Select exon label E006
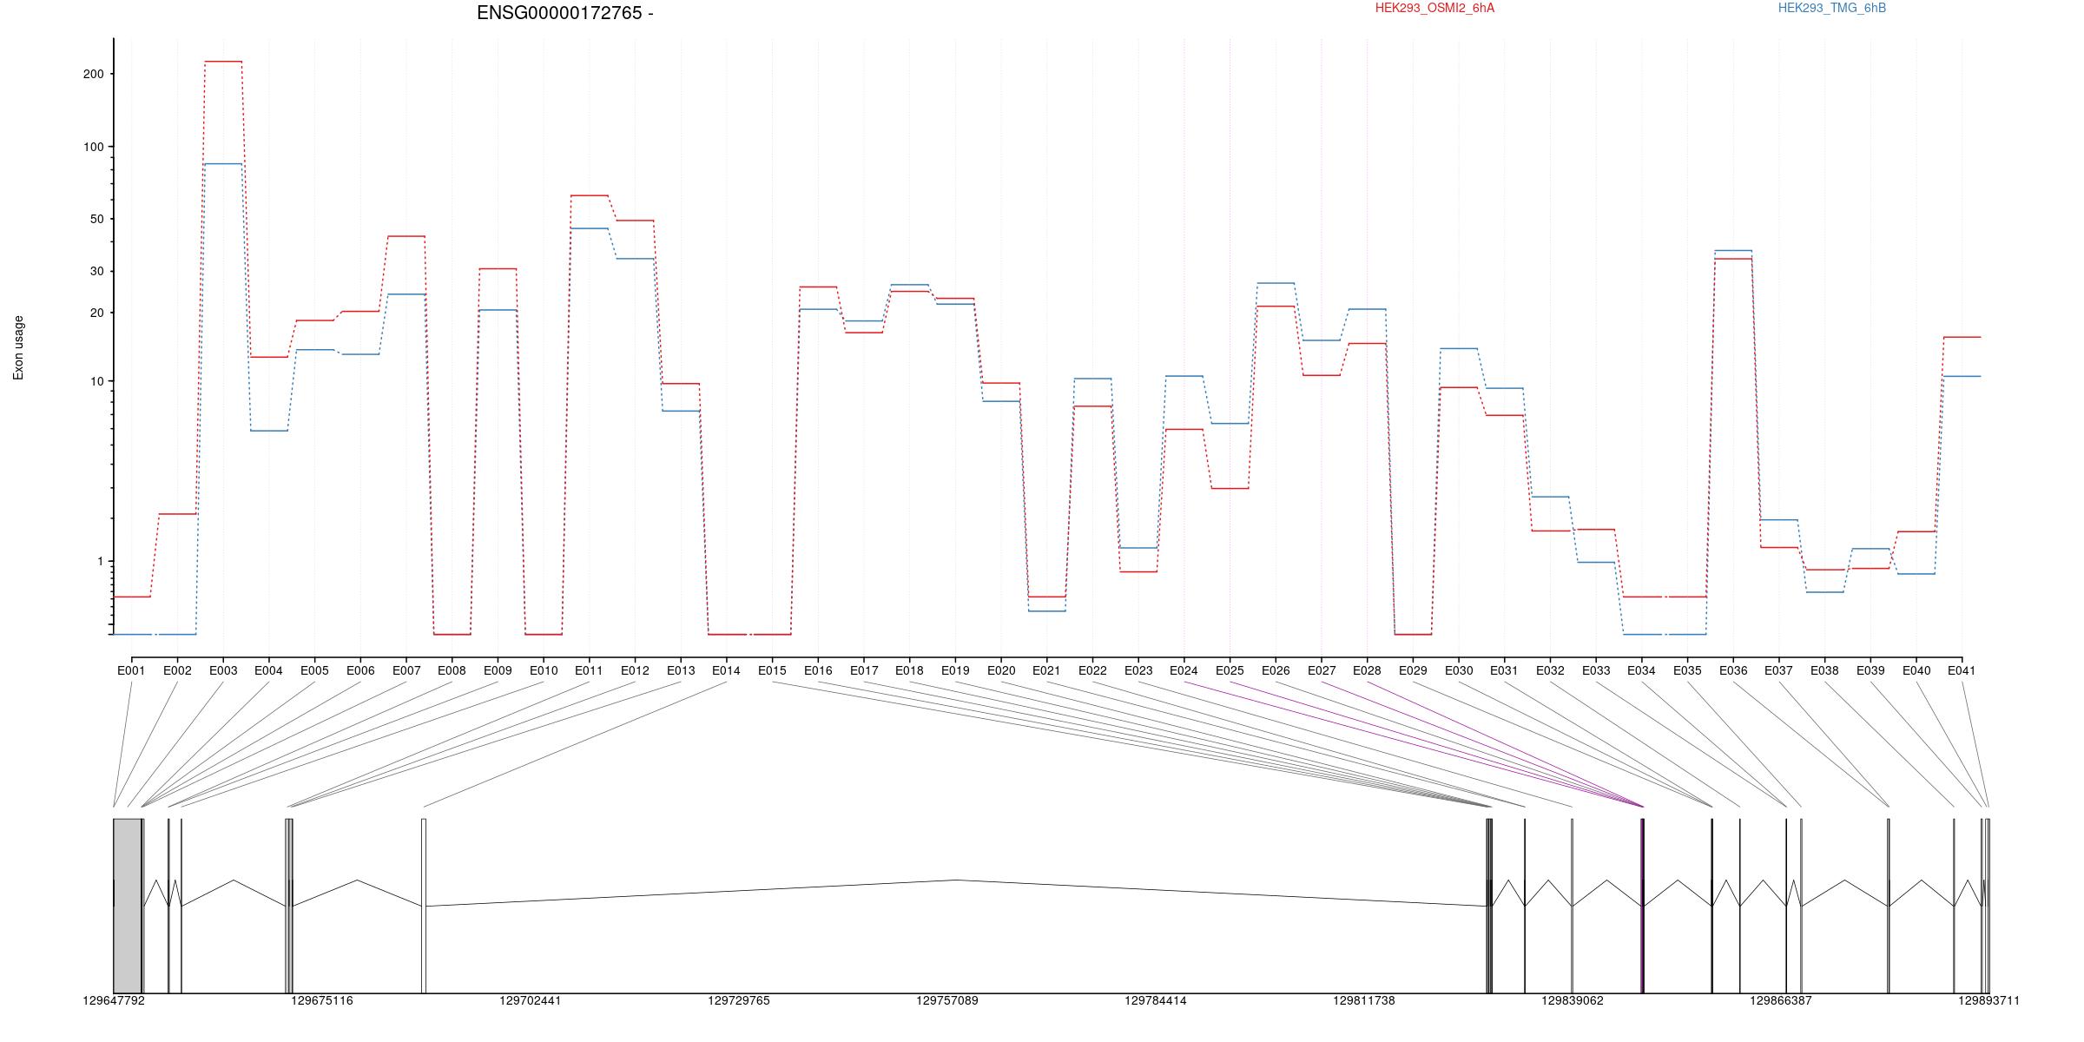This screenshot has width=2084, height=1042. coord(360,670)
